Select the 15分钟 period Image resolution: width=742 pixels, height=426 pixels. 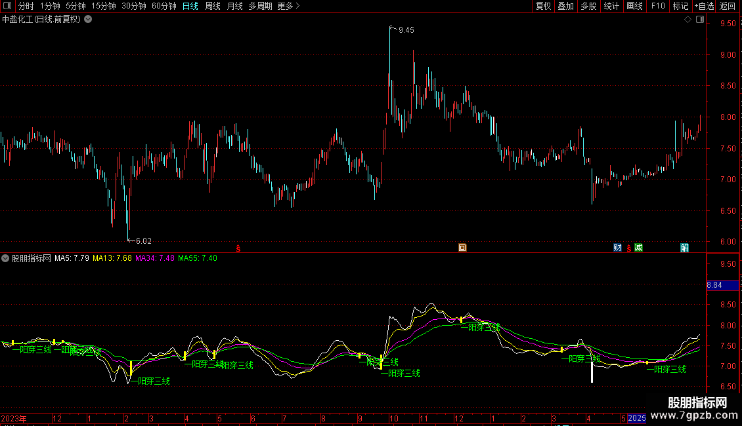coord(104,6)
